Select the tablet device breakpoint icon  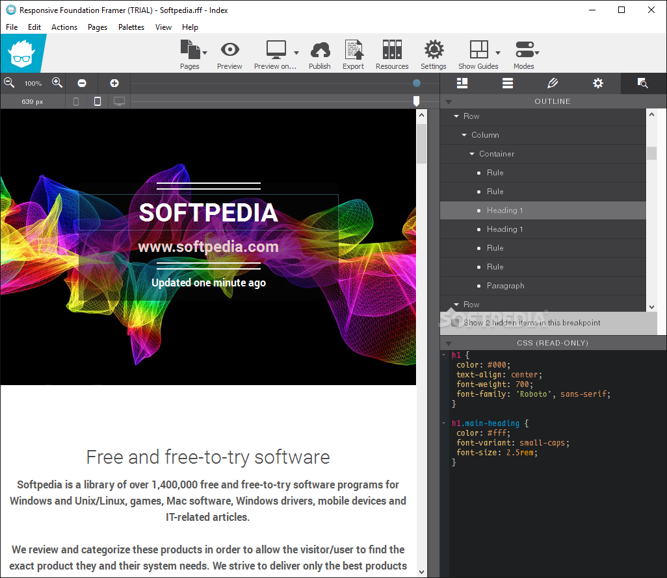[x=98, y=101]
